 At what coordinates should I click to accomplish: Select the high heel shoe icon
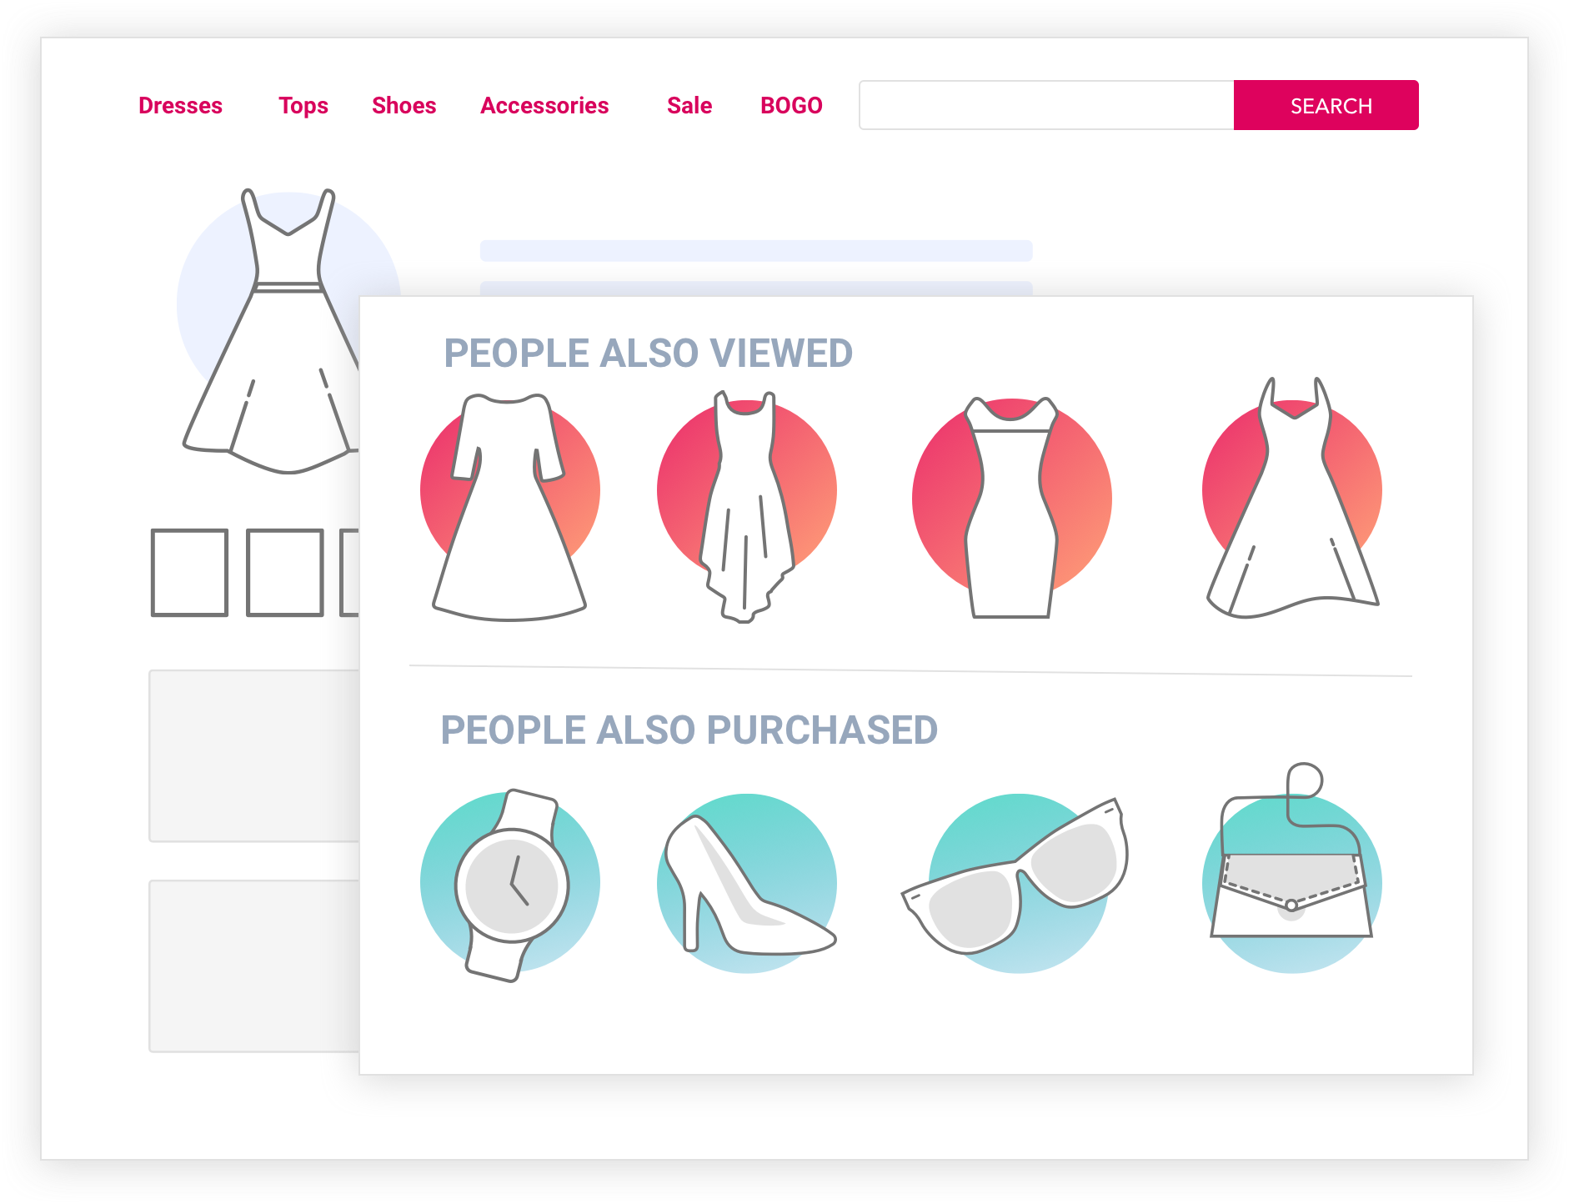pyautogui.click(x=747, y=885)
